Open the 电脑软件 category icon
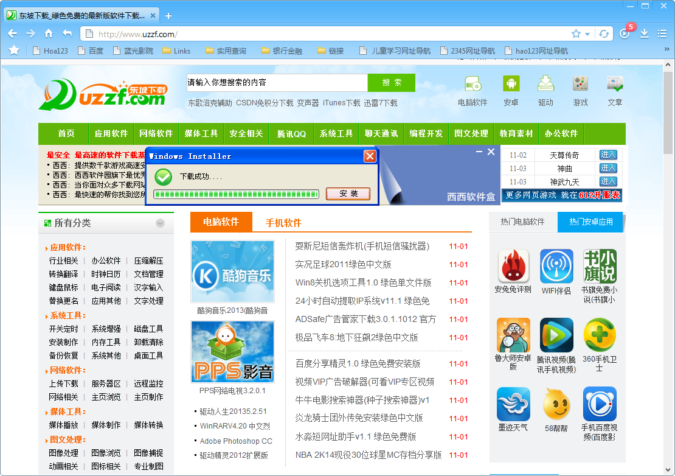Screen dimensions: 675x476 tap(472, 83)
